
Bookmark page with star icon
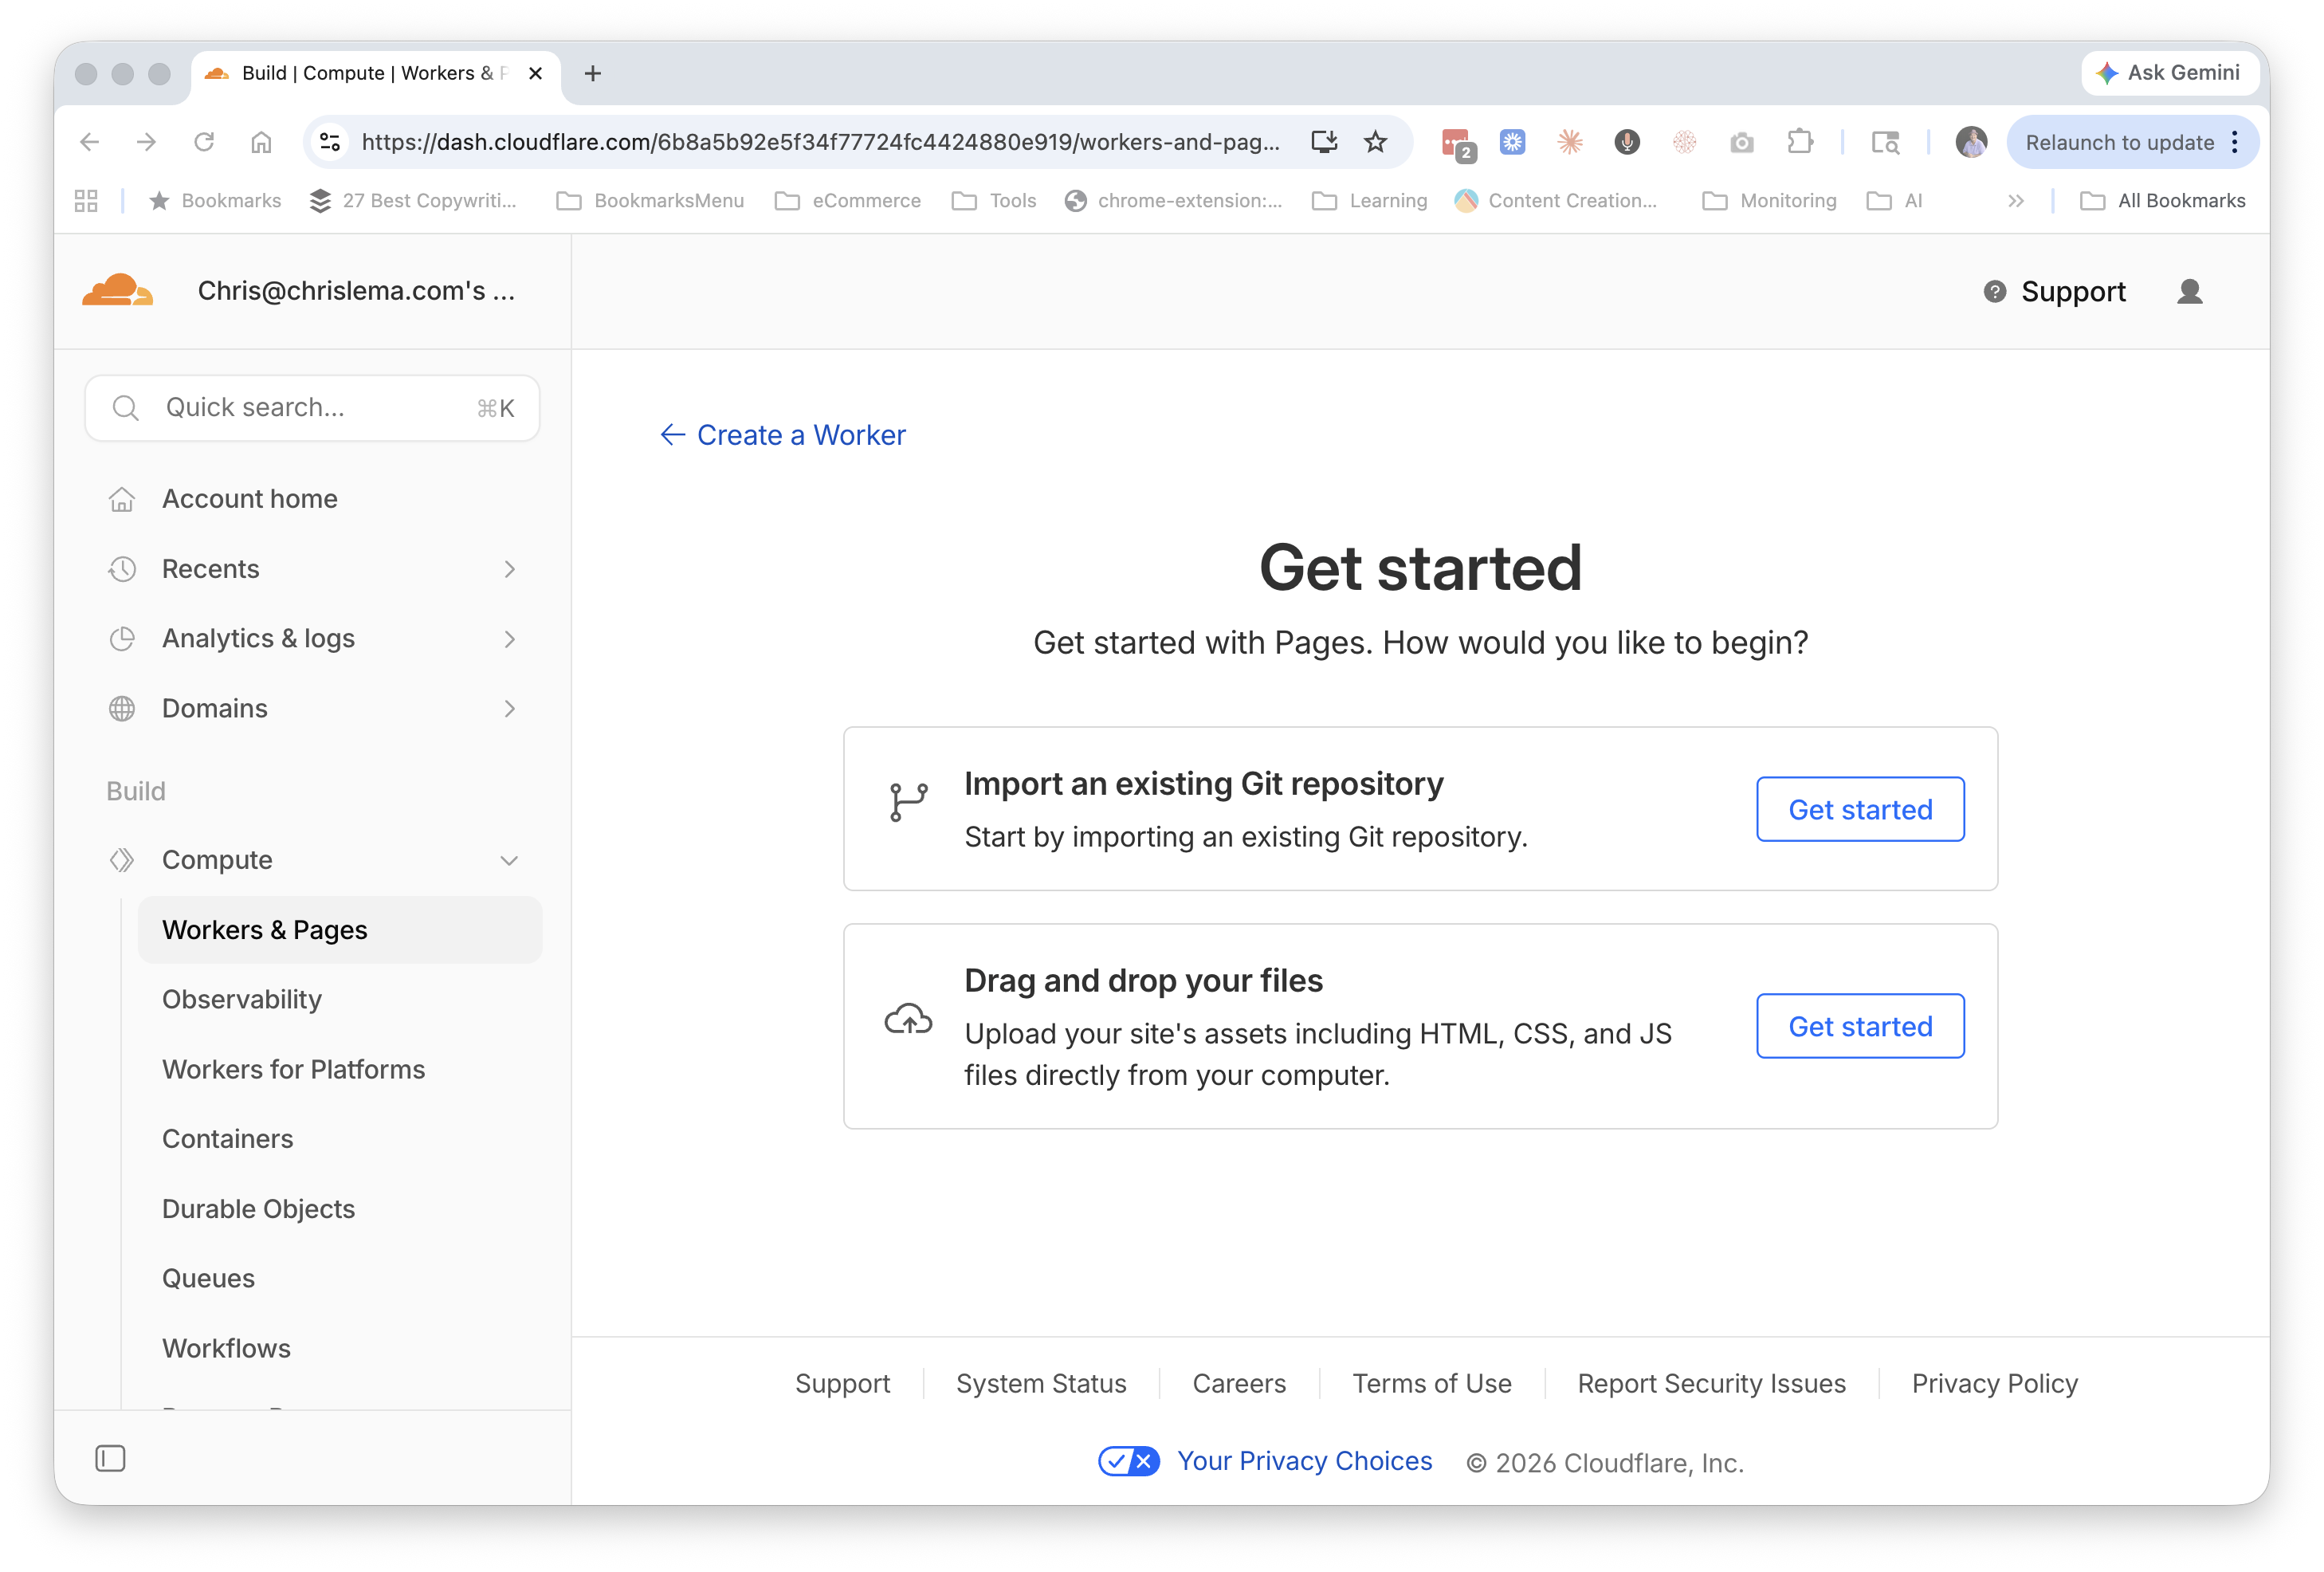[x=1376, y=142]
